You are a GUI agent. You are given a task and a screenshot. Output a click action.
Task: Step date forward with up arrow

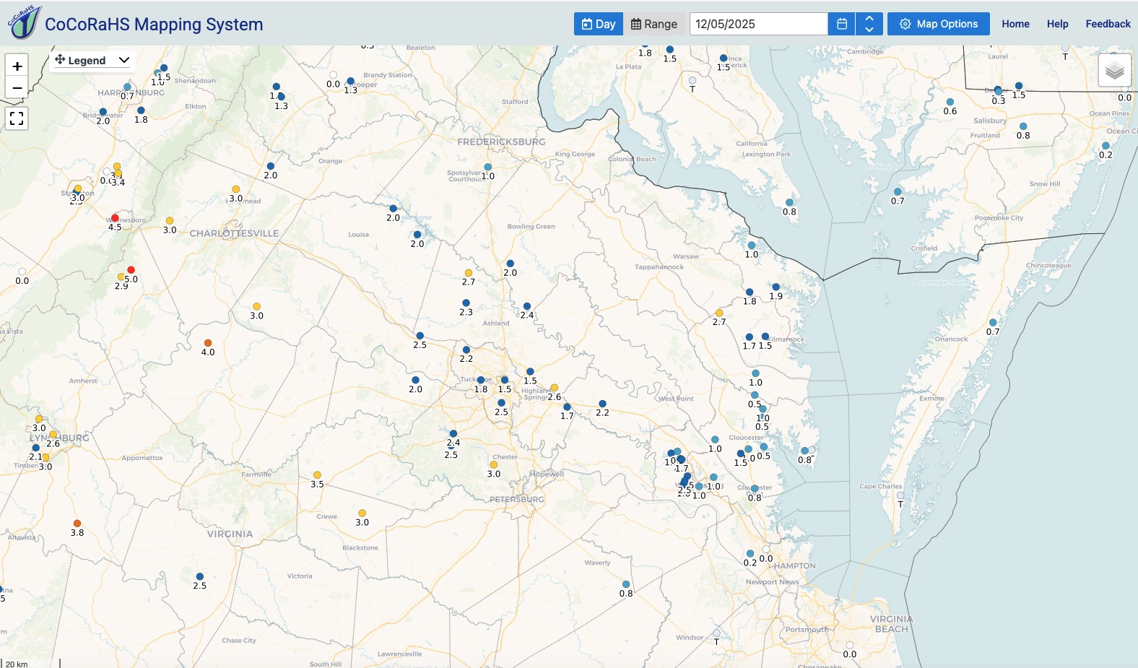tap(869, 18)
